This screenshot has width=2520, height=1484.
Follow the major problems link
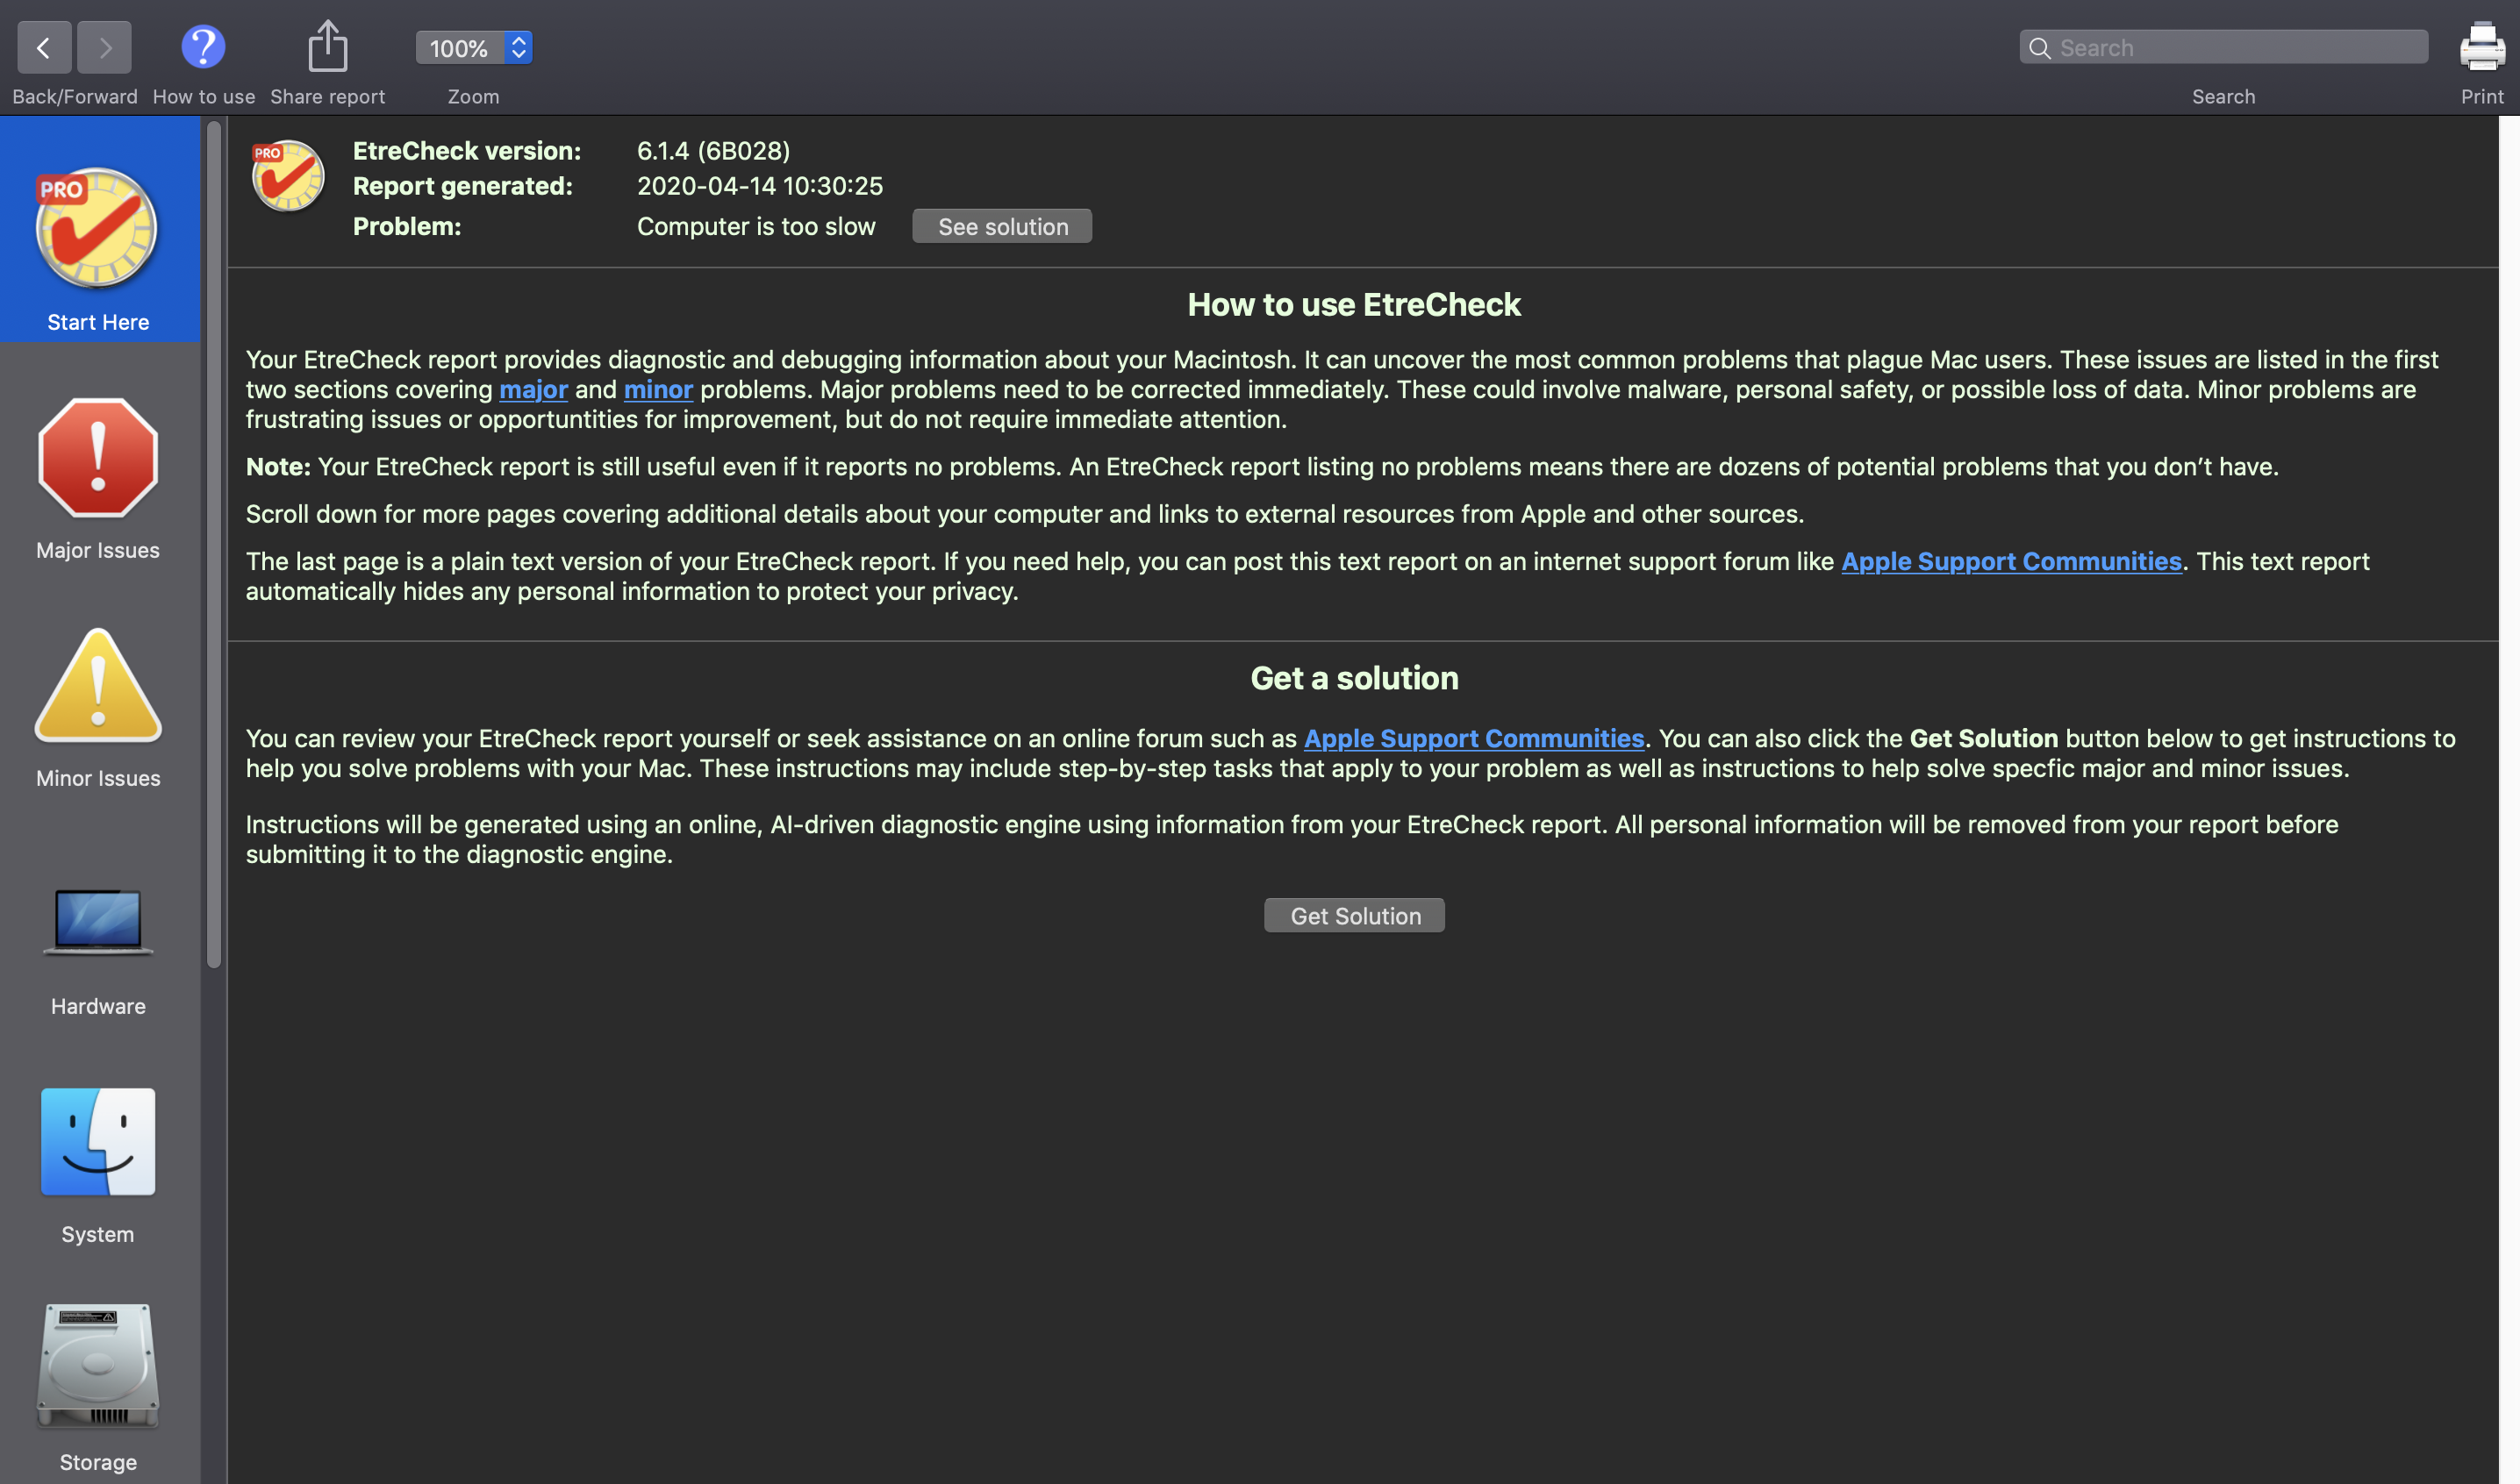[533, 390]
